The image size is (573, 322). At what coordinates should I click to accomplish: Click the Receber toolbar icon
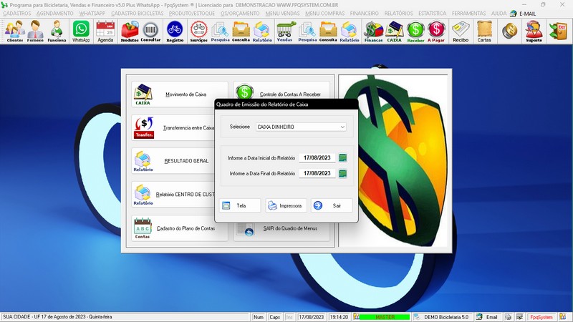(415, 31)
